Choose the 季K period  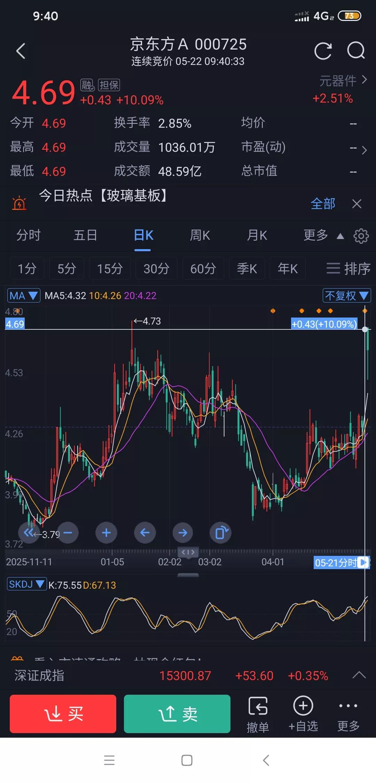(x=247, y=268)
